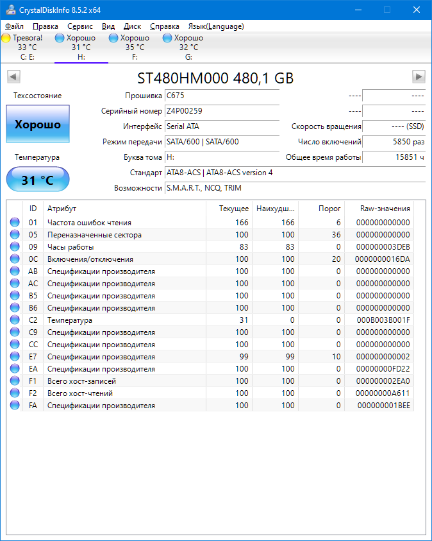This screenshot has height=541, width=432.
Task: Click the Скорость вращения SSD value
Action: 394,126
